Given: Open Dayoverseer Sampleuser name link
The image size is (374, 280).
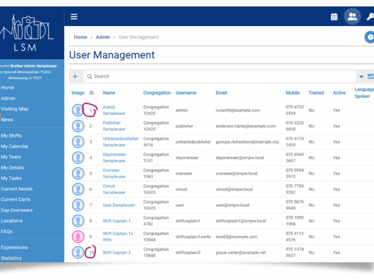Looking at the screenshot, I should [114, 157].
